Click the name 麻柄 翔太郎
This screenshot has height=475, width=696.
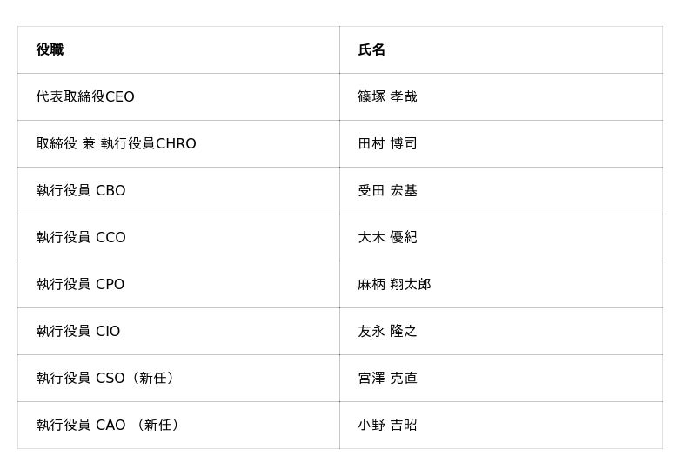click(x=394, y=285)
